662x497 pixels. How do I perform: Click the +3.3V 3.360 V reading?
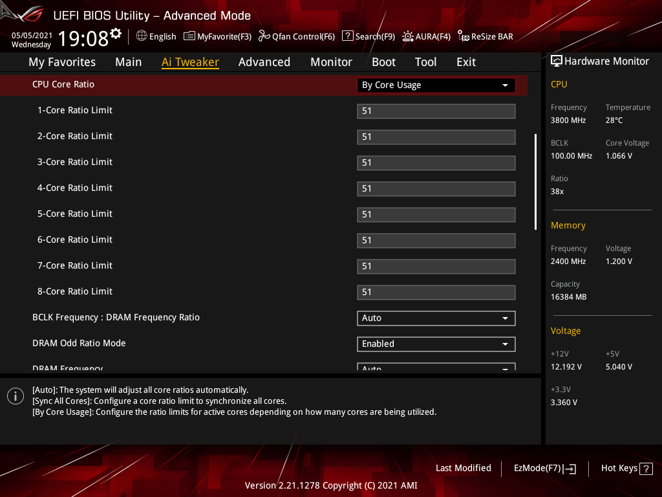point(564,403)
